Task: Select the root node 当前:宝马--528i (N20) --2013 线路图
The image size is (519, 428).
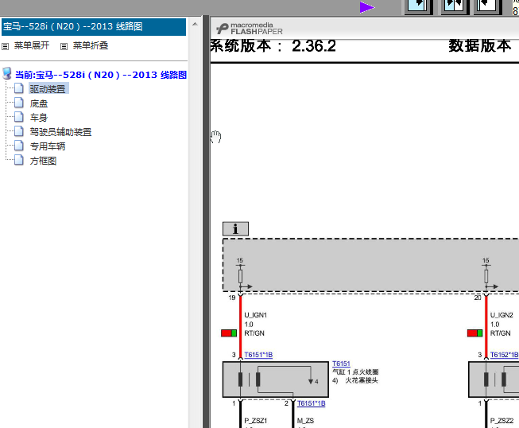Action: click(101, 75)
